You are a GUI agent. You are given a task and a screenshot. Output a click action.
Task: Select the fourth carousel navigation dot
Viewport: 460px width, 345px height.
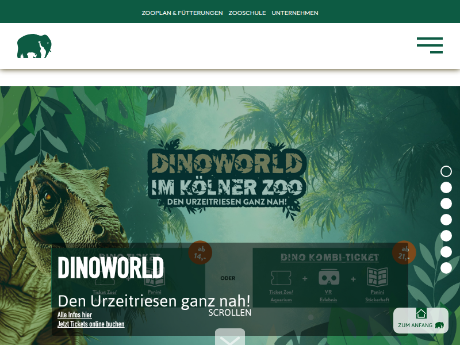[x=446, y=219]
